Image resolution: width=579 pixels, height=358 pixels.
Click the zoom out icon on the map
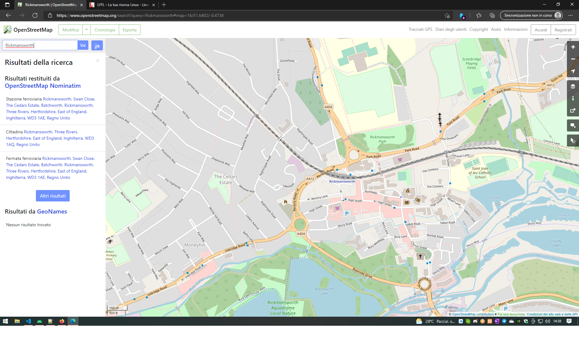point(573,59)
